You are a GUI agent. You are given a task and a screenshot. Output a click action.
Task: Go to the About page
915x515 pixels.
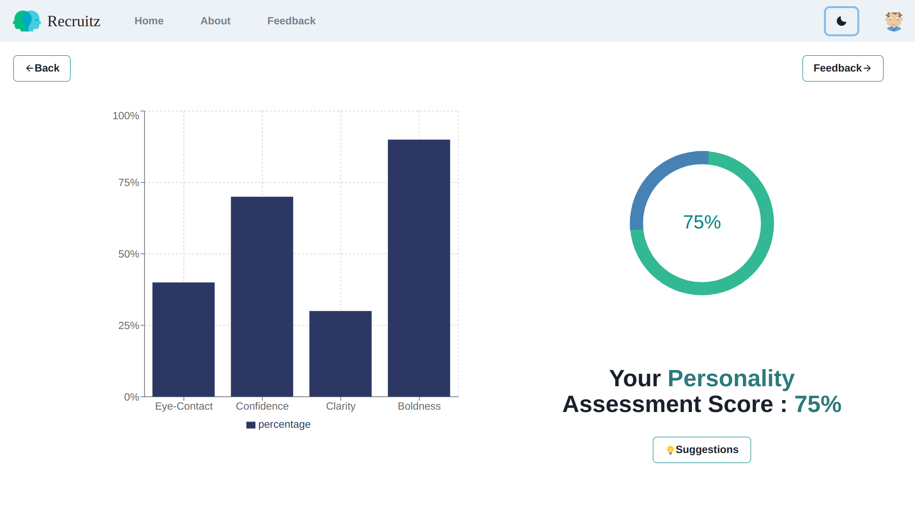[x=215, y=21]
